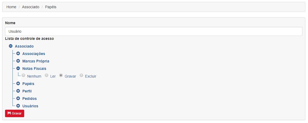
Task: Go to Home in the breadcrumb
Action: (x=11, y=7)
